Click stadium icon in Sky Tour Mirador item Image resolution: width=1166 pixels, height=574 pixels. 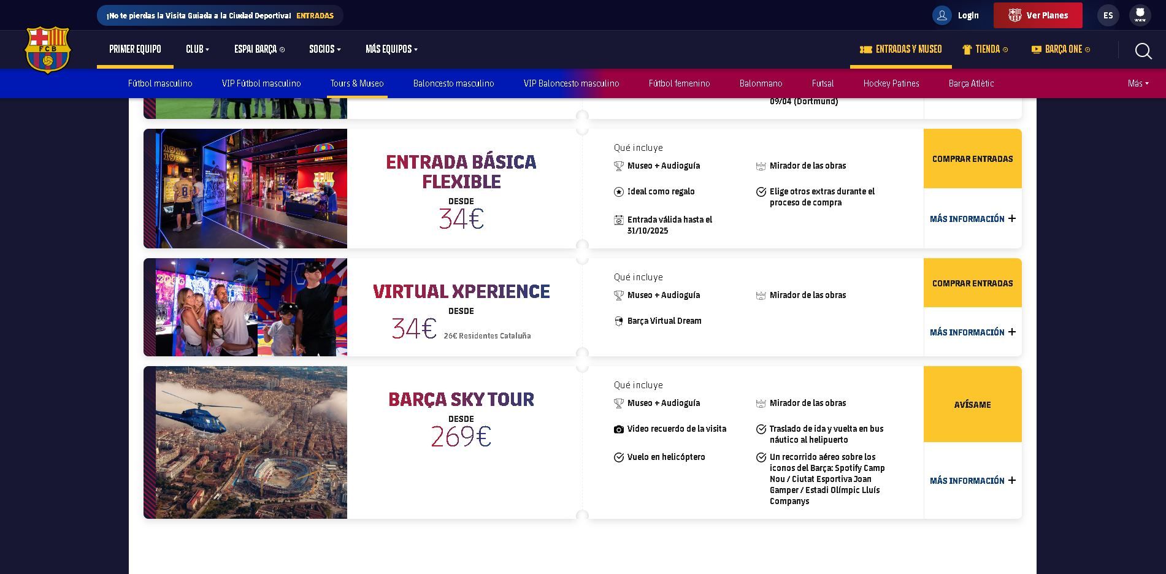click(x=761, y=404)
